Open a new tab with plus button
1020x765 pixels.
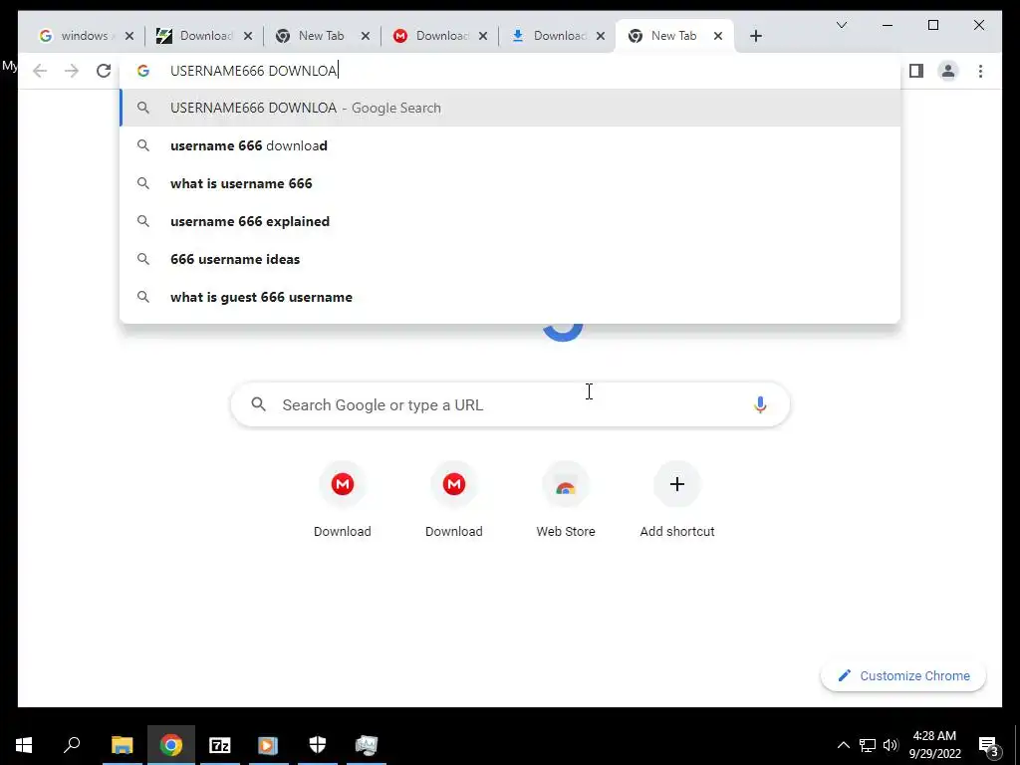(x=755, y=36)
